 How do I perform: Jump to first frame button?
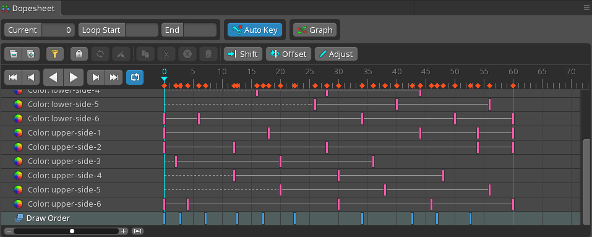(x=13, y=77)
